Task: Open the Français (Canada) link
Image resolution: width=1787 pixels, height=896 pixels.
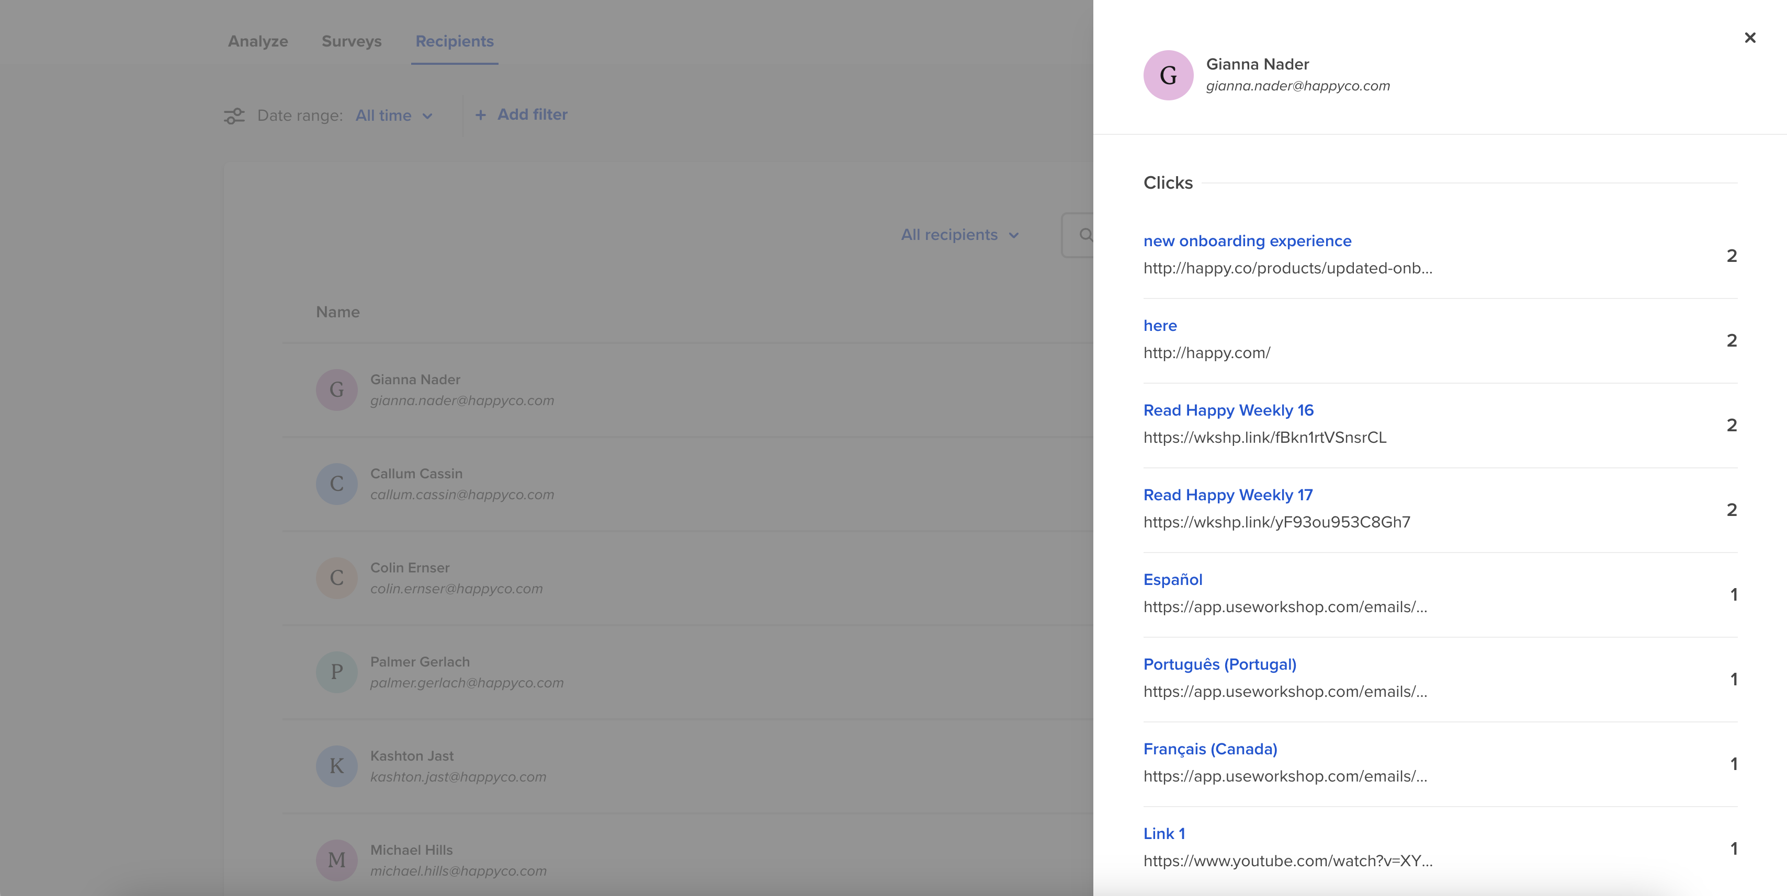Action: point(1211,749)
